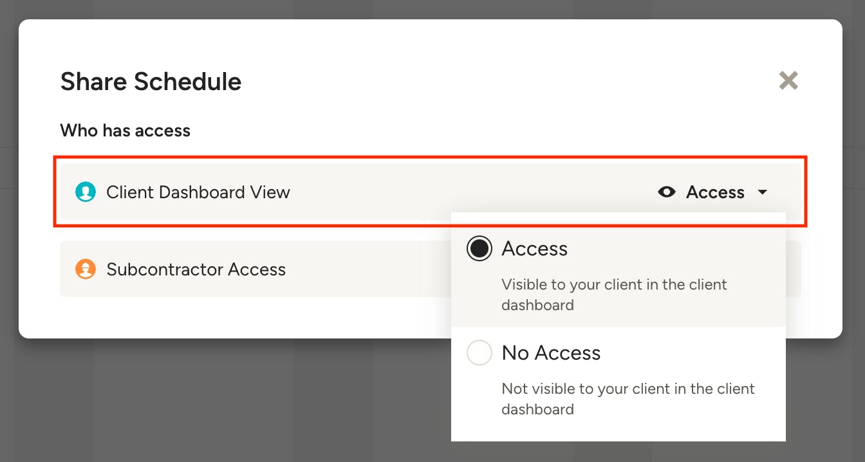Click empty space in the Subcontractor Access row
Viewport: 865px width, 462px height.
(367, 269)
